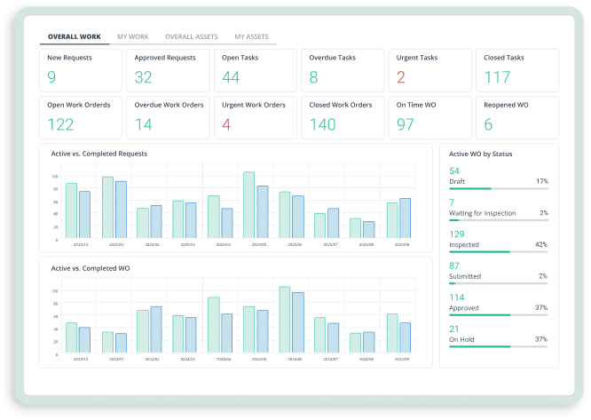Click the Inspected status progress bar
The image size is (591, 420).
pyautogui.click(x=498, y=252)
